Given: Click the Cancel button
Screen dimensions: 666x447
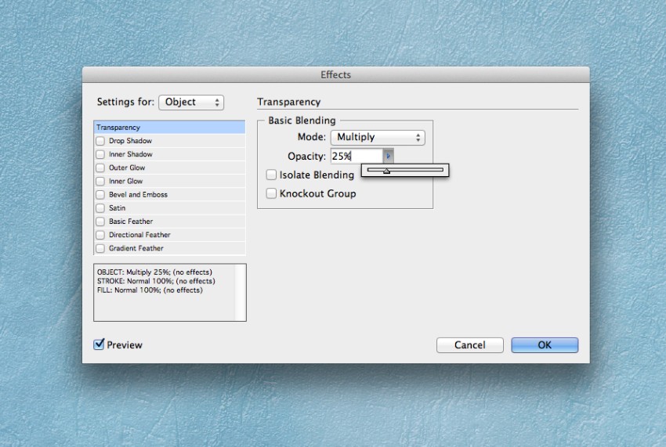Looking at the screenshot, I should (x=470, y=344).
